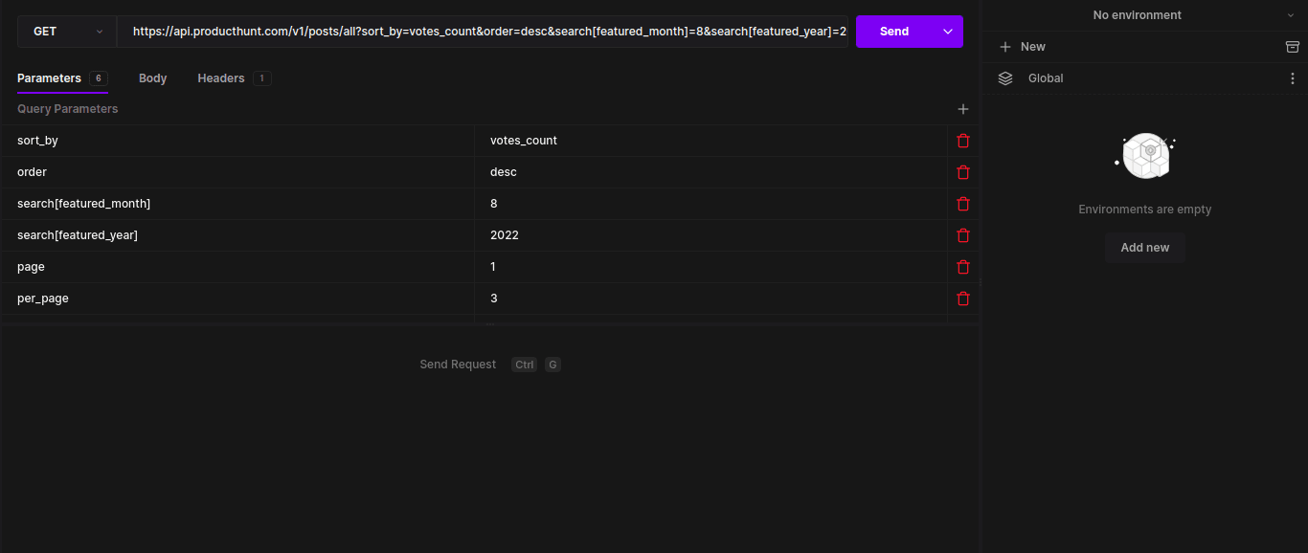Edit the search[featured_year] key field

tap(237, 235)
